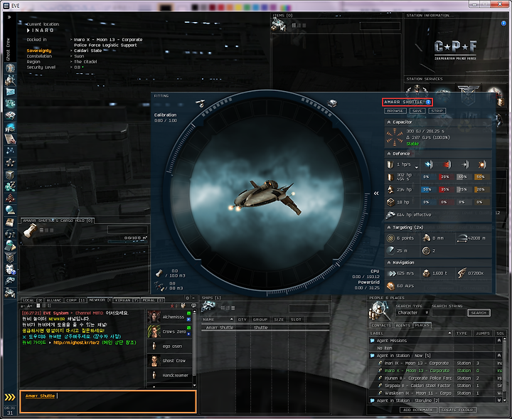512x419 pixels.
Task: Switch cargo hold to list view
Action: [52, 230]
